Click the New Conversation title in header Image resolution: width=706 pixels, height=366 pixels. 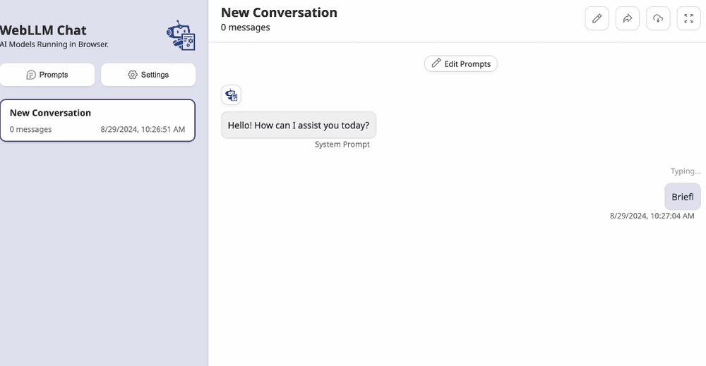click(279, 13)
